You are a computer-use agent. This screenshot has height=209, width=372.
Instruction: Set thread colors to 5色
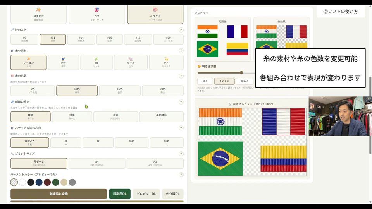pos(33,91)
